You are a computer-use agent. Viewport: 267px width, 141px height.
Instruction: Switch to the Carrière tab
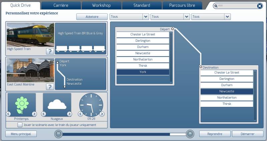tap(61, 5)
